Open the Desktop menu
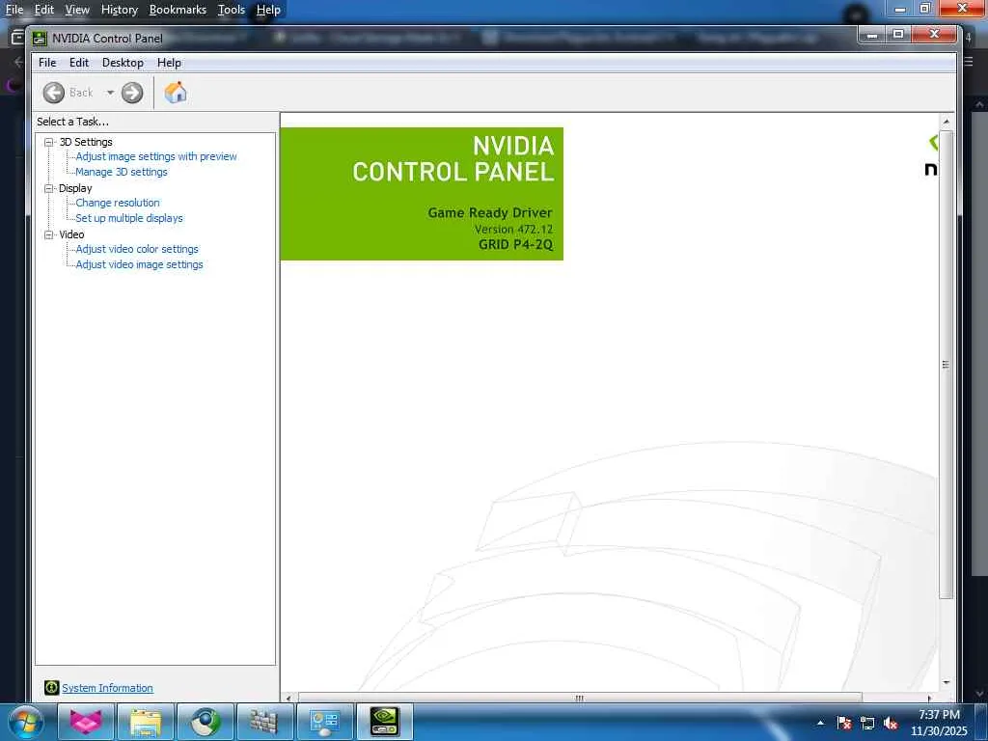The height and width of the screenshot is (741, 988). coord(123,63)
